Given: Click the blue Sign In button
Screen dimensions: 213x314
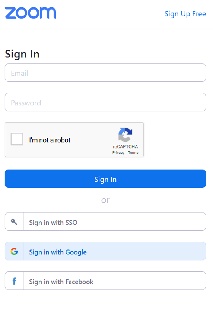Looking at the screenshot, I should [x=105, y=178].
